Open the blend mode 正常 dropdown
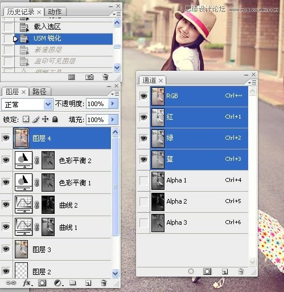 pyautogui.click(x=27, y=104)
